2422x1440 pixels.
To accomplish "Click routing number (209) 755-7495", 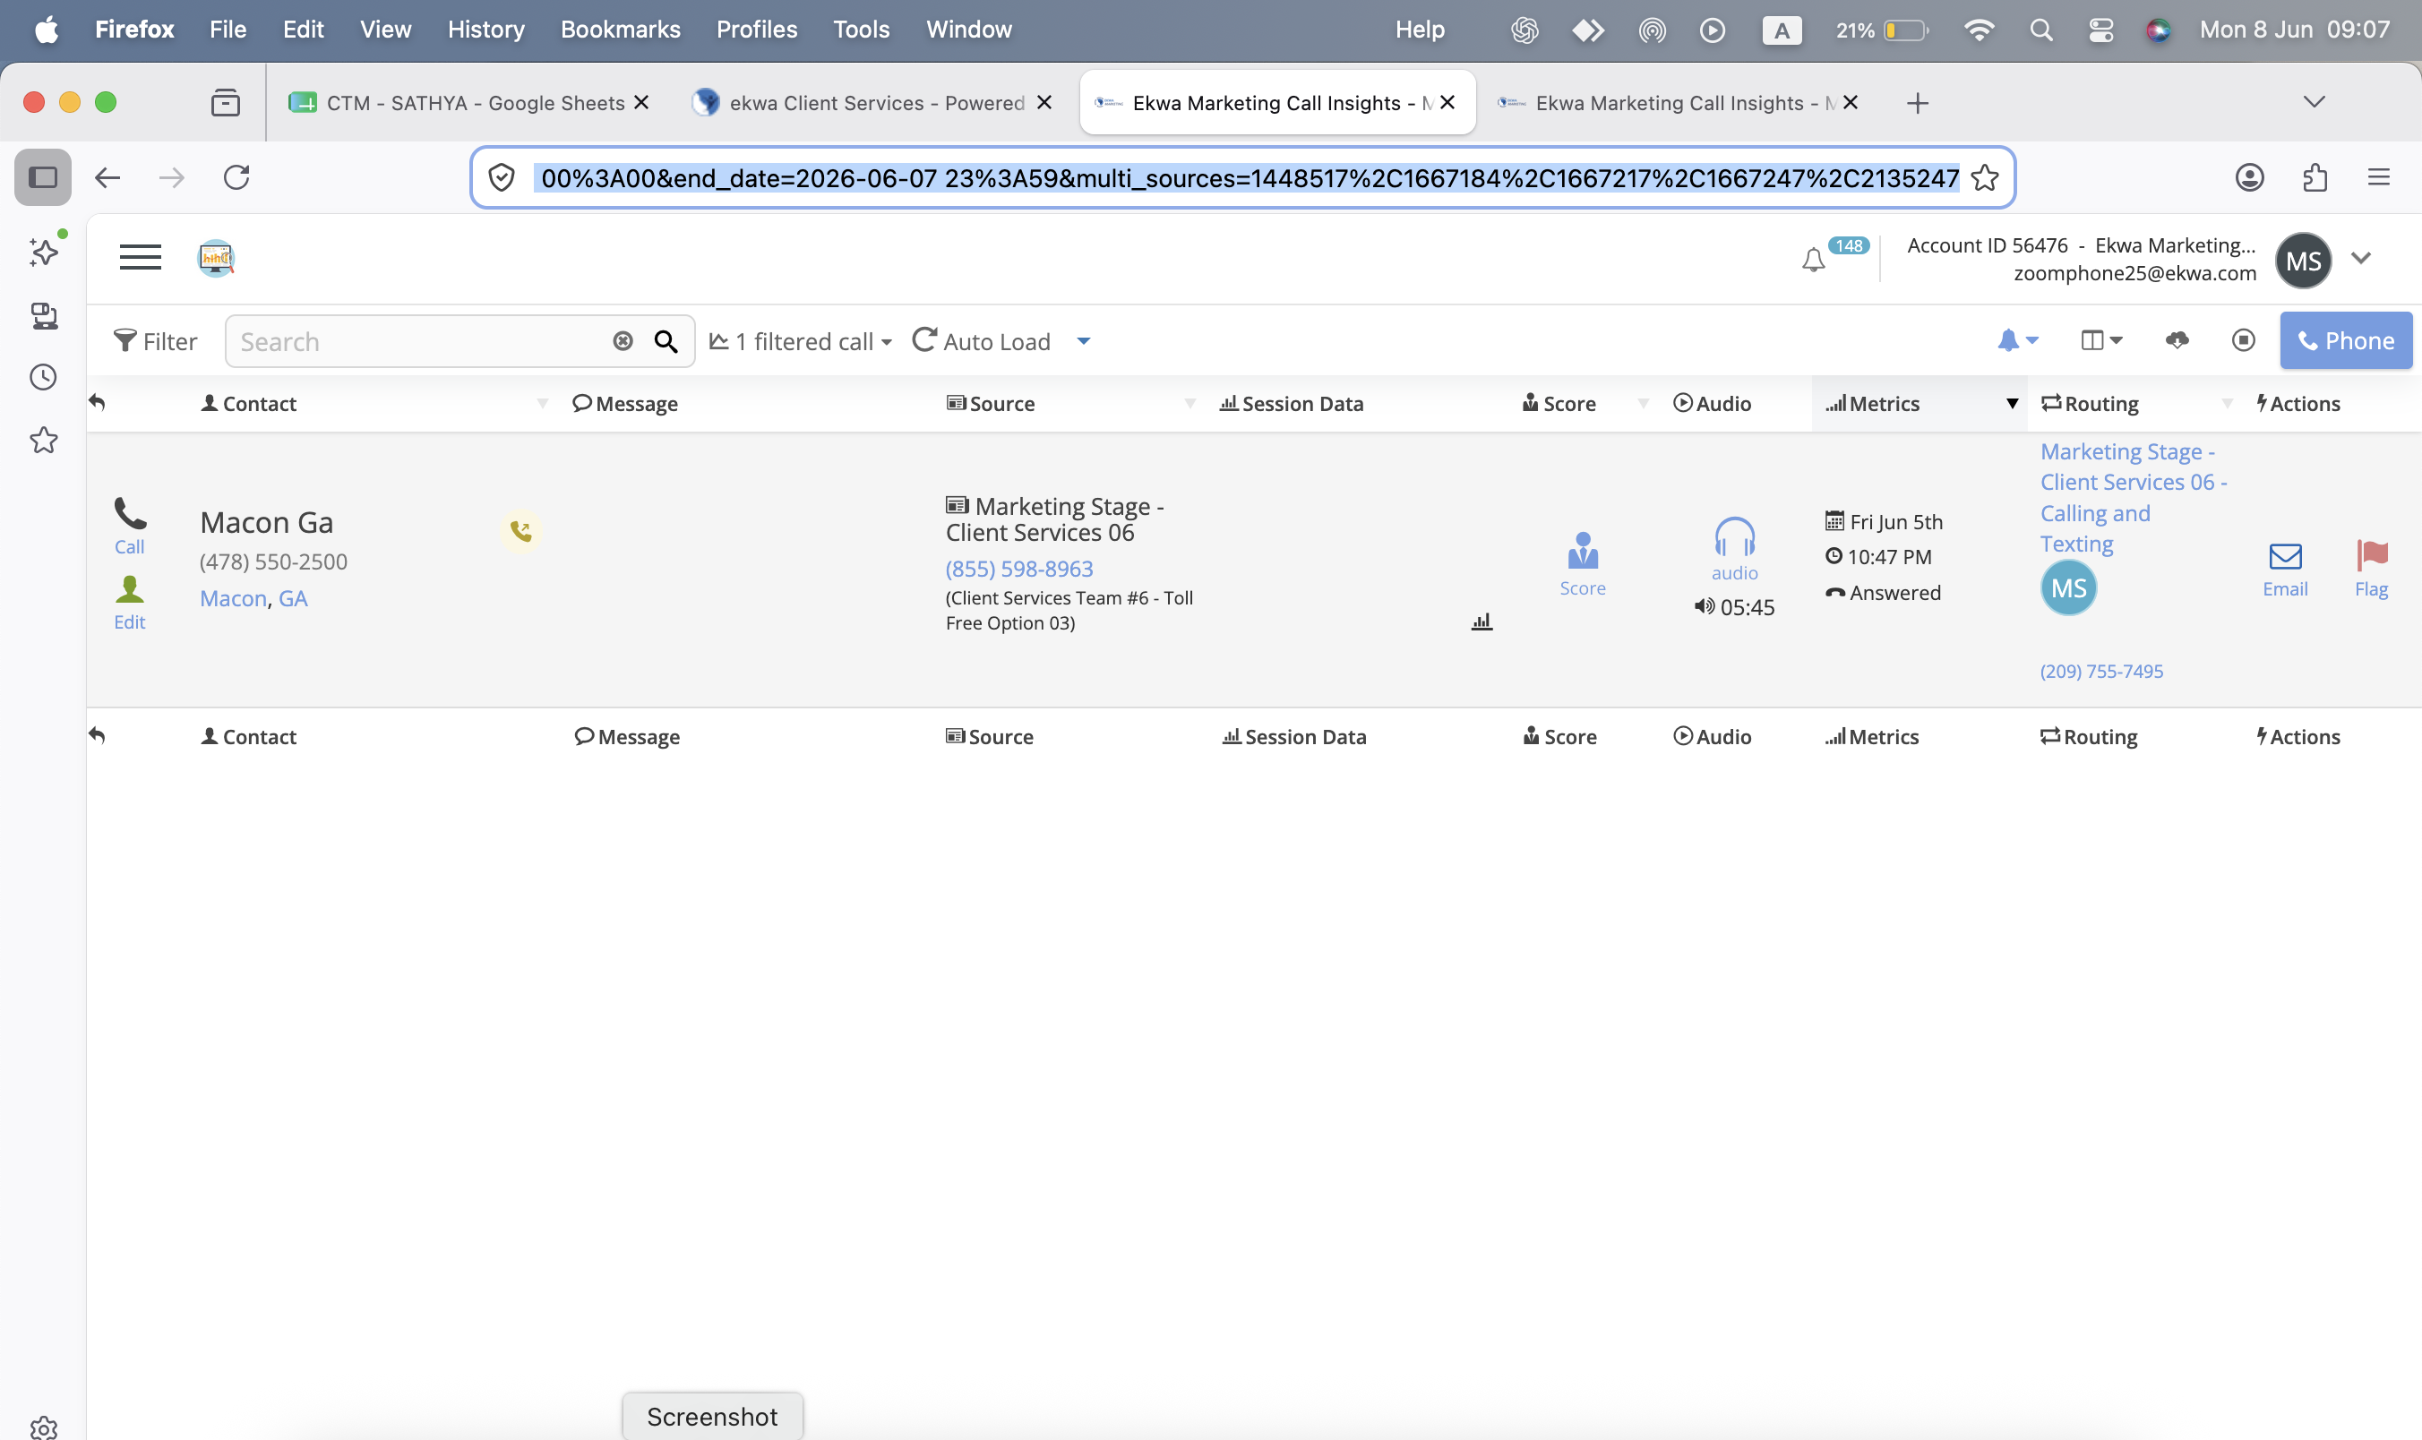I will (x=2100, y=672).
